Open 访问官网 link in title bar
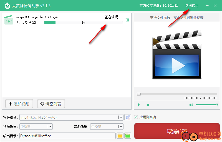The image size is (222, 142). pos(192,6)
